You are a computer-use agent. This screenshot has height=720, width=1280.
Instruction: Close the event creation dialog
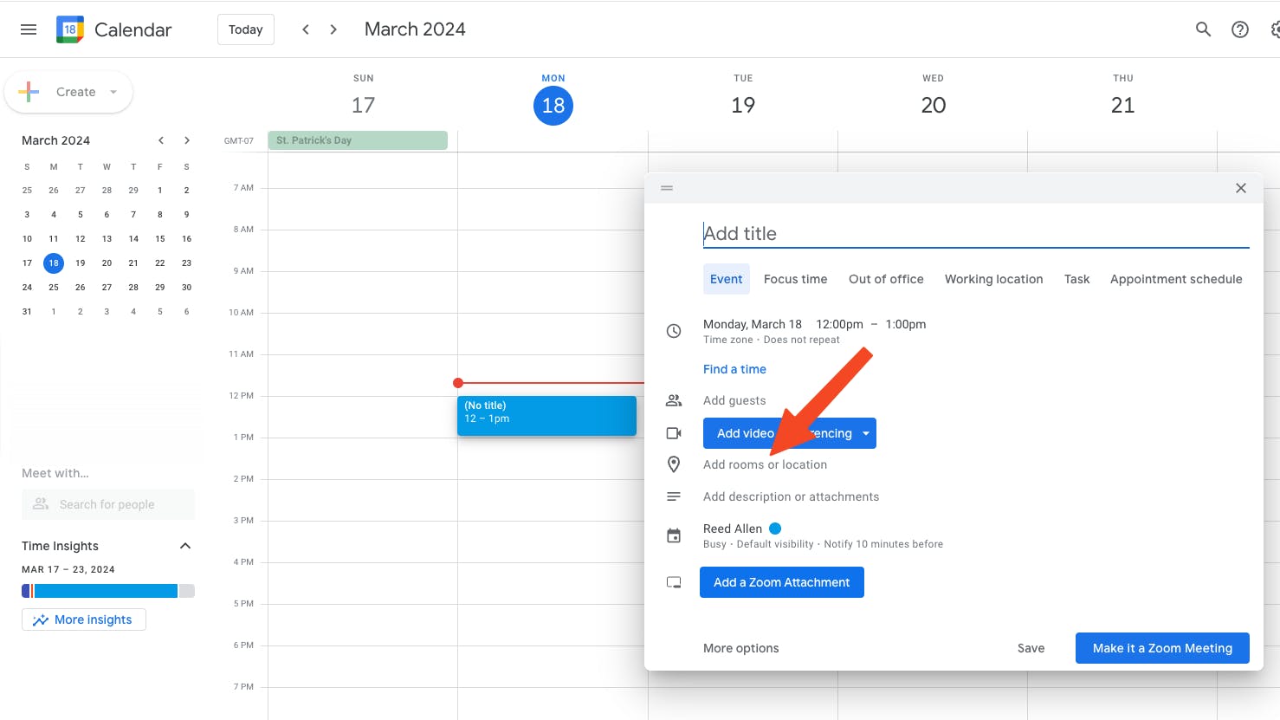click(x=1241, y=188)
